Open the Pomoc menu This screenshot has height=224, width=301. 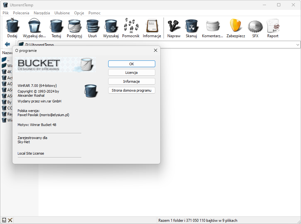point(94,13)
